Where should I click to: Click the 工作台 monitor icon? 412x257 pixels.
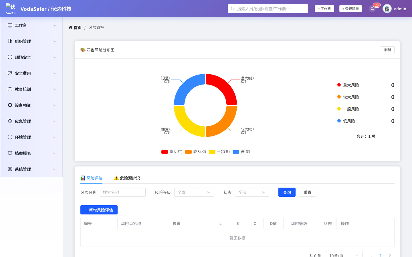click(10, 25)
